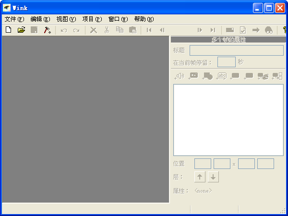Click the add audio speaker icon
This screenshot has width=288, height=216.
180,76
